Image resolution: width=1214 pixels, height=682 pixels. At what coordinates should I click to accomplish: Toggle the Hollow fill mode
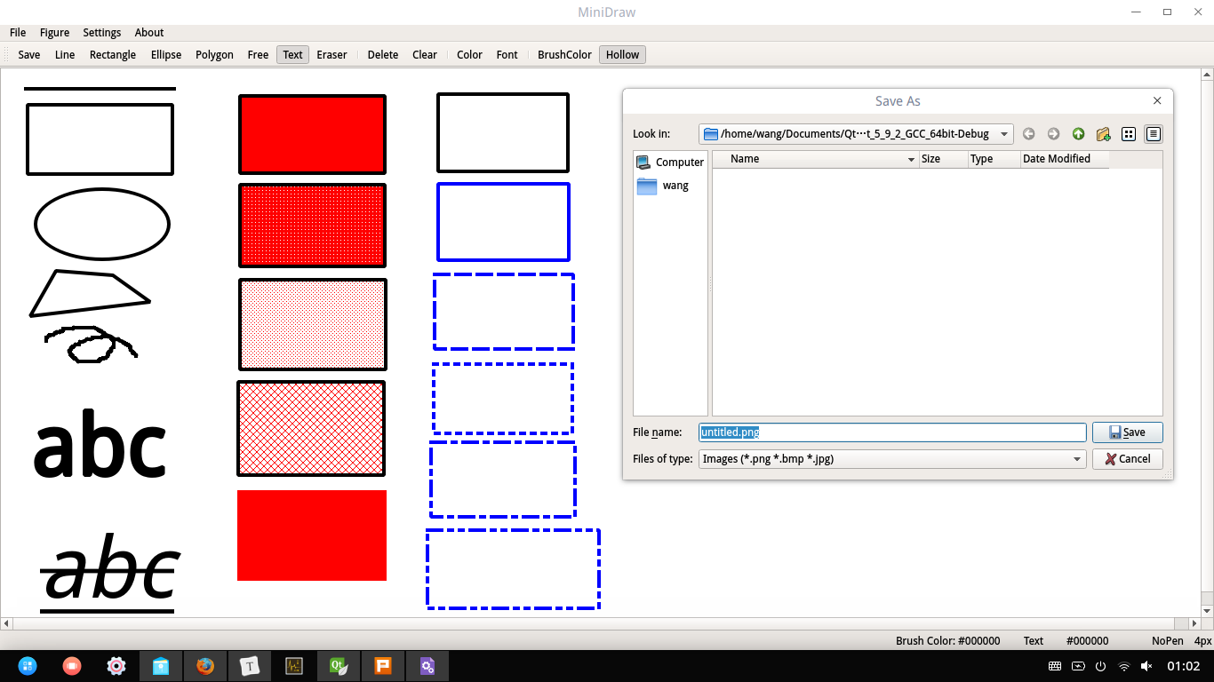pyautogui.click(x=621, y=54)
